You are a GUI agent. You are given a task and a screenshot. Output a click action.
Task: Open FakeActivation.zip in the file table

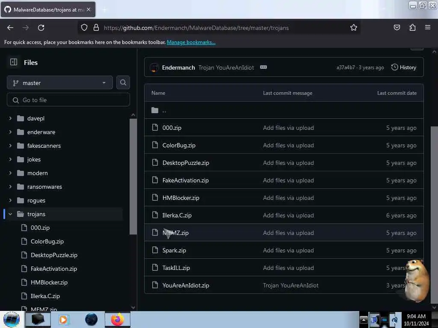pos(186,181)
